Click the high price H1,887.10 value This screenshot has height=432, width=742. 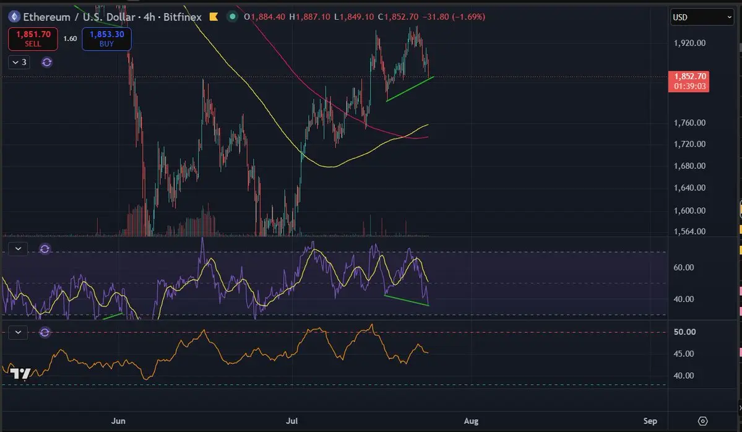coord(309,17)
